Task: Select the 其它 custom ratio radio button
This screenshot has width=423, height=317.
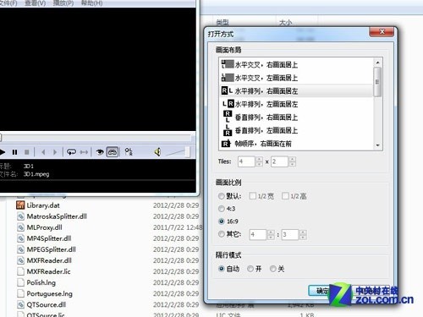Action: [x=222, y=234]
